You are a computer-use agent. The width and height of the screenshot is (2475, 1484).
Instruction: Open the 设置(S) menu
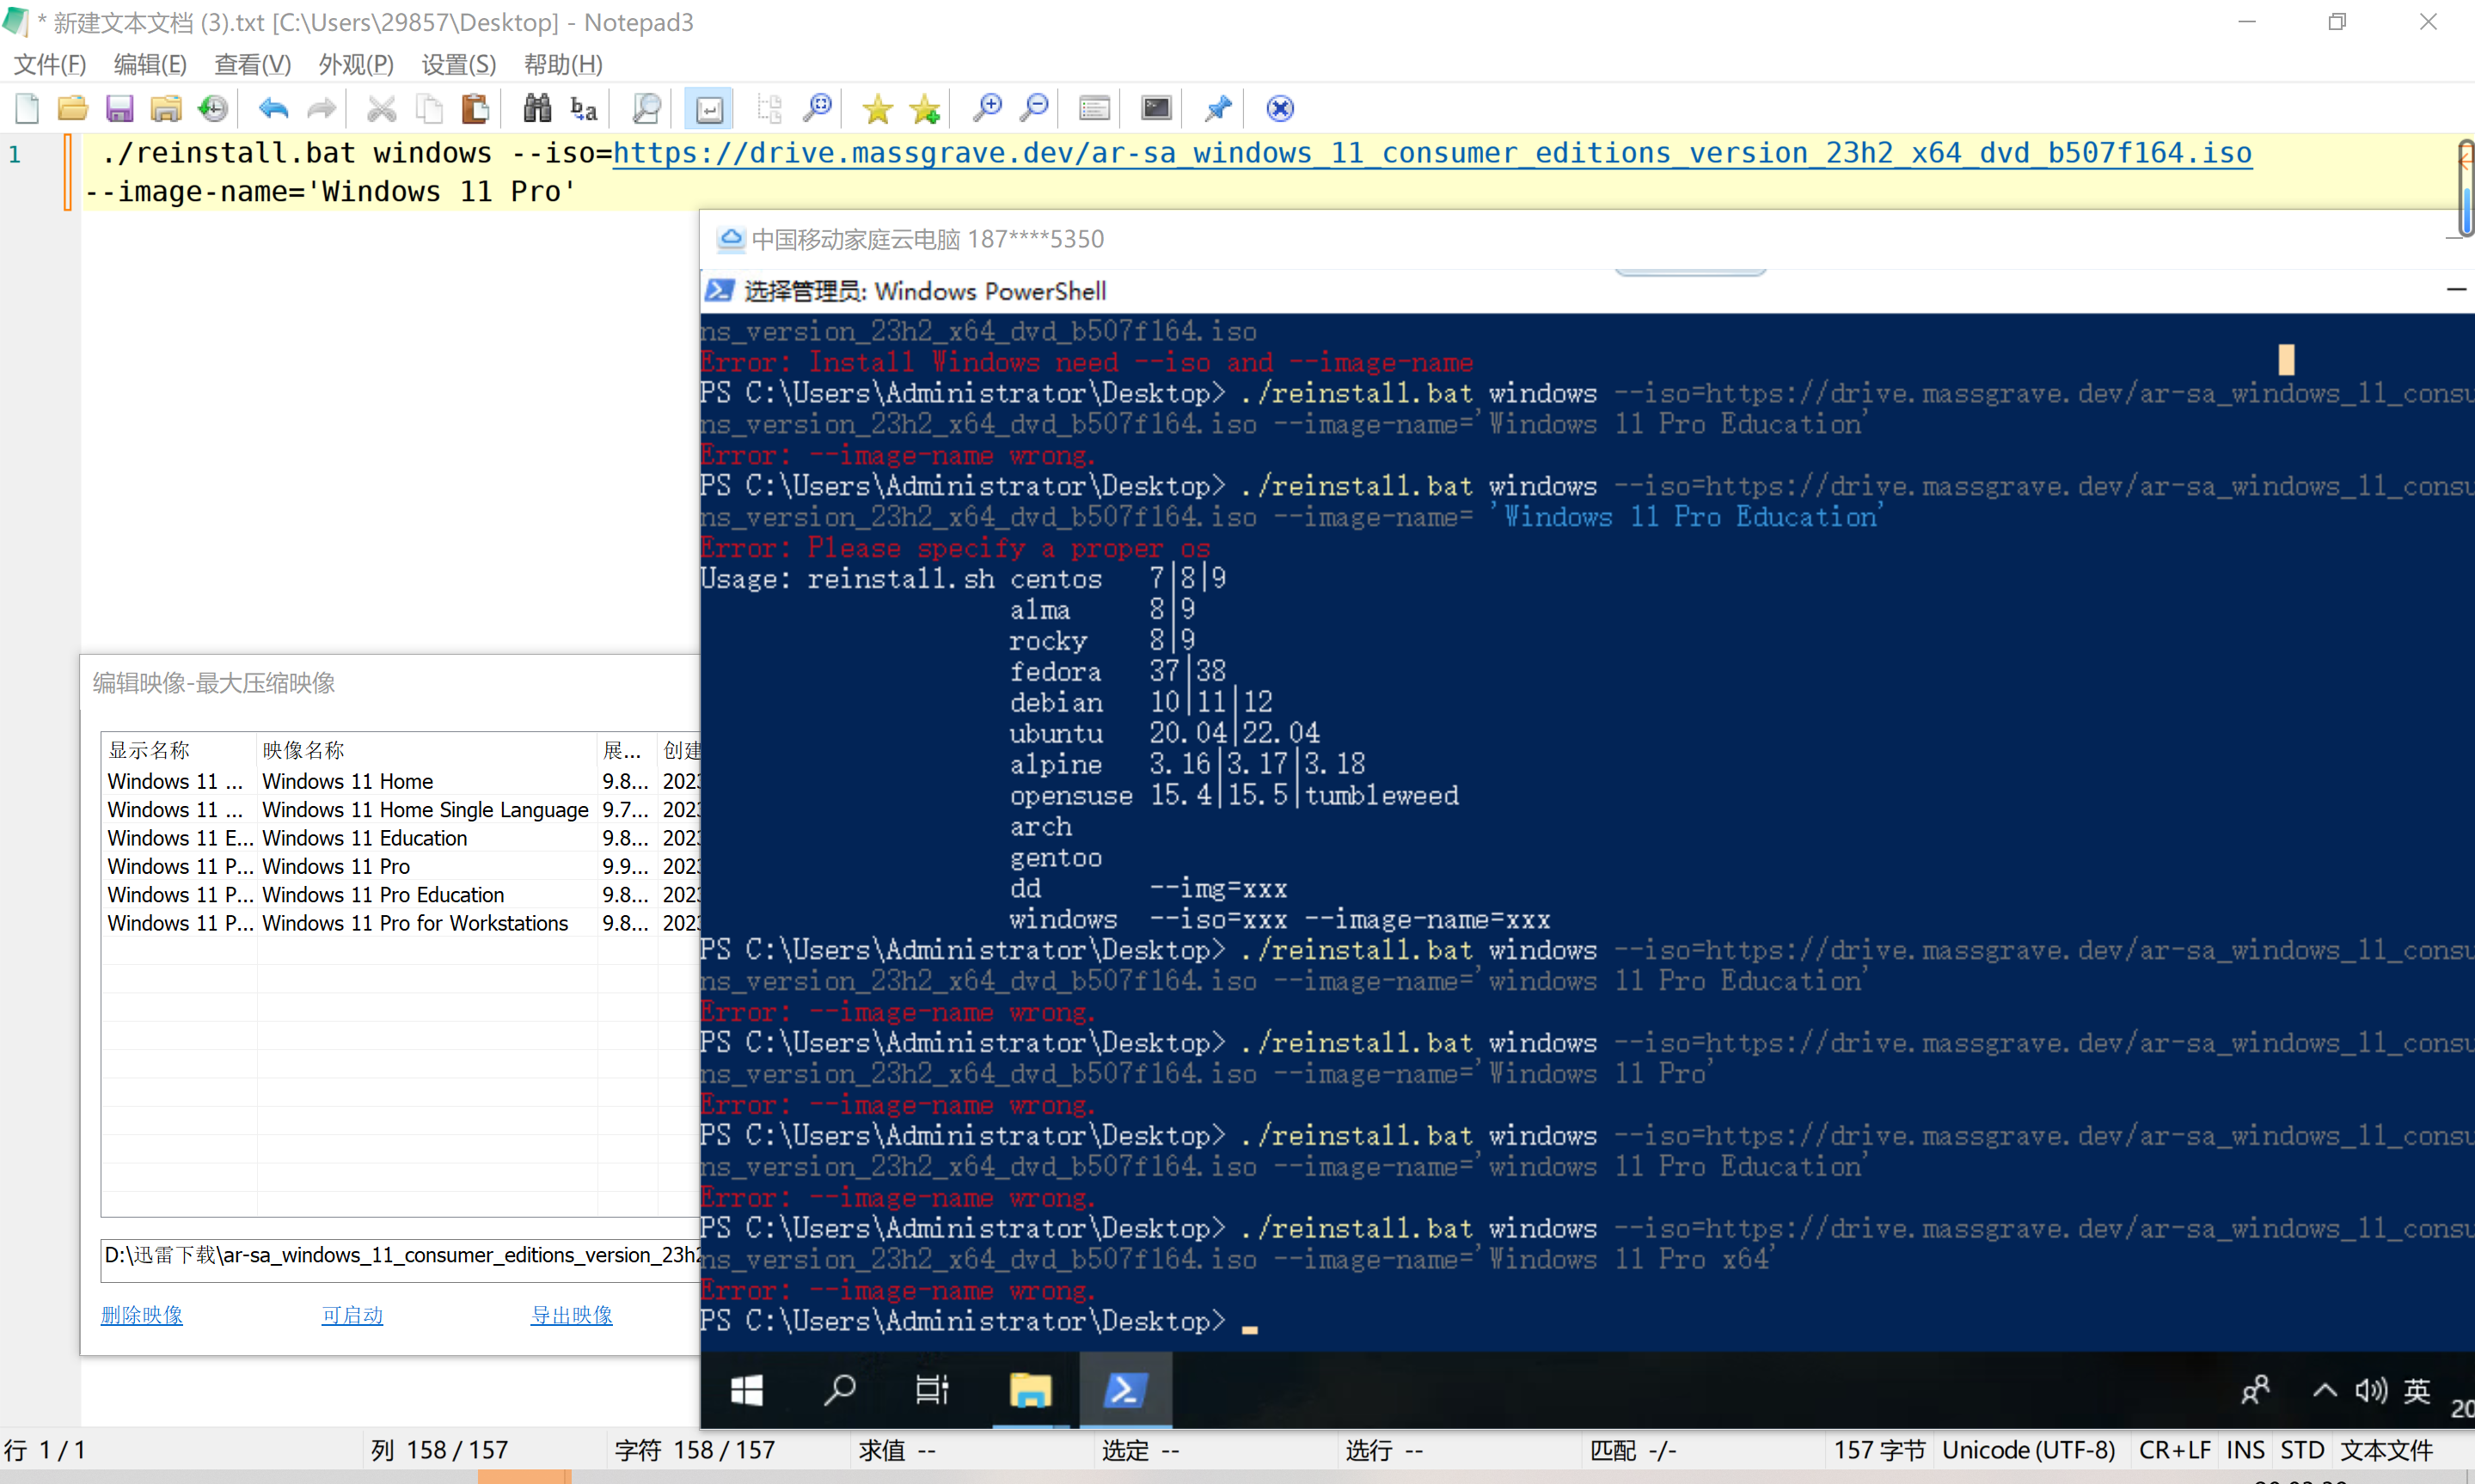[459, 64]
